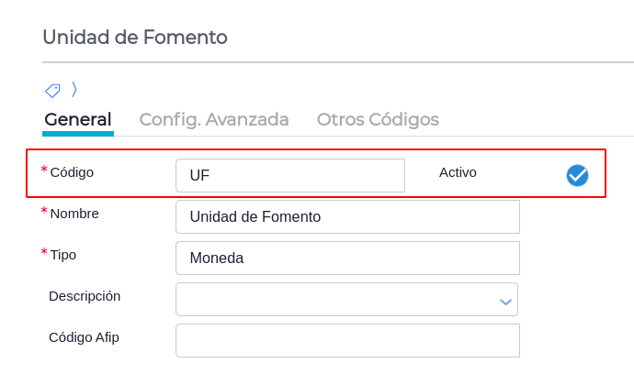Click the tag icon above the tabs
This screenshot has width=634, height=374.
(x=52, y=90)
